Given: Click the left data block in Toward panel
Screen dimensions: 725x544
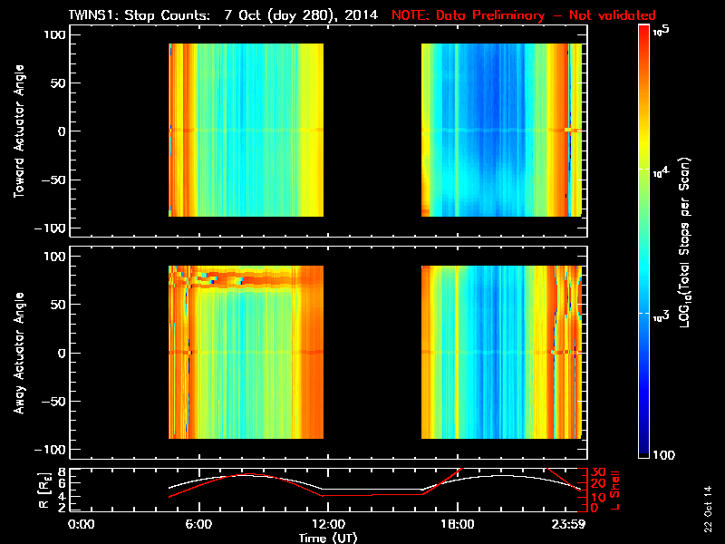Looking at the screenshot, I should pos(246,130).
